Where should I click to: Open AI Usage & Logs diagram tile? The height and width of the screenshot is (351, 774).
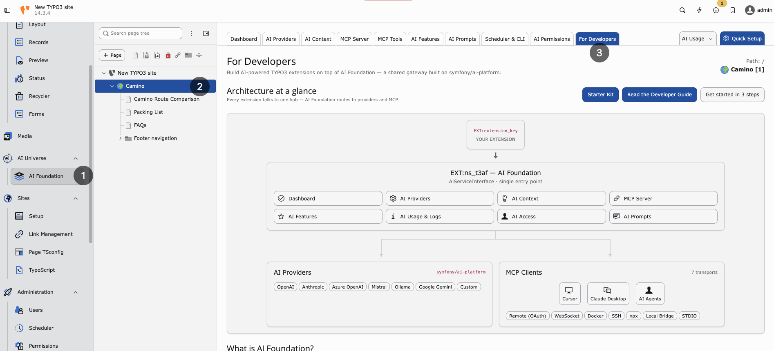pos(440,216)
